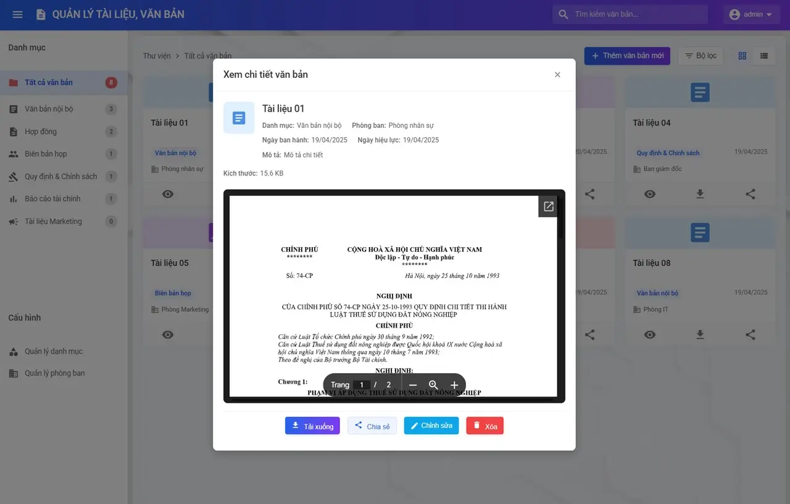Screen dimensions: 790x504
Task: Click the PDF open-in-new-window icon
Action: coord(548,207)
